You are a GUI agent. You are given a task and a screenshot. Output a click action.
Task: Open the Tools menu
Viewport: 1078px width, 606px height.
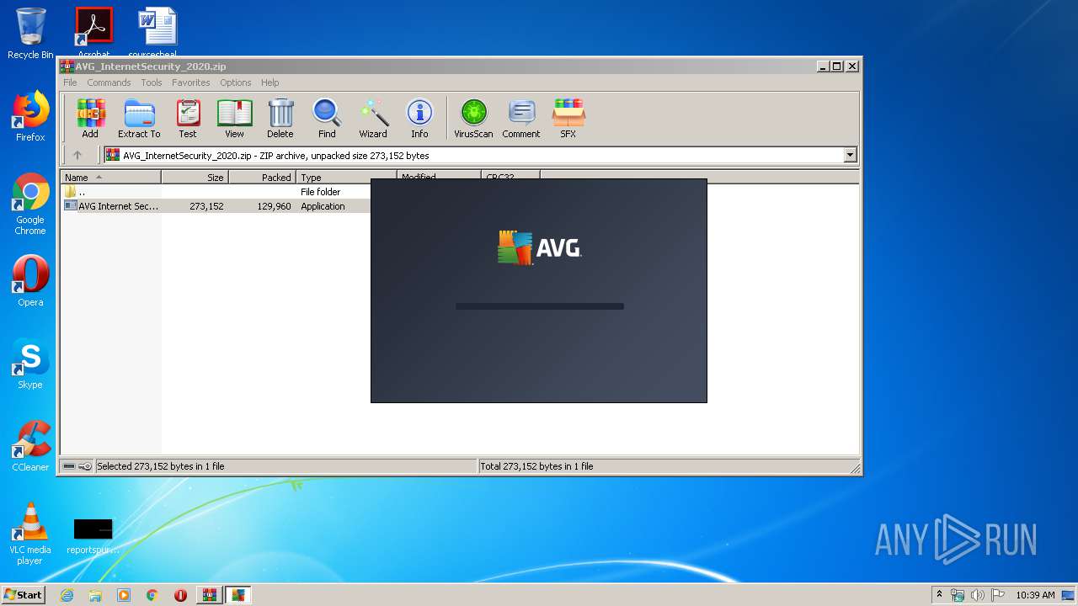click(x=152, y=82)
